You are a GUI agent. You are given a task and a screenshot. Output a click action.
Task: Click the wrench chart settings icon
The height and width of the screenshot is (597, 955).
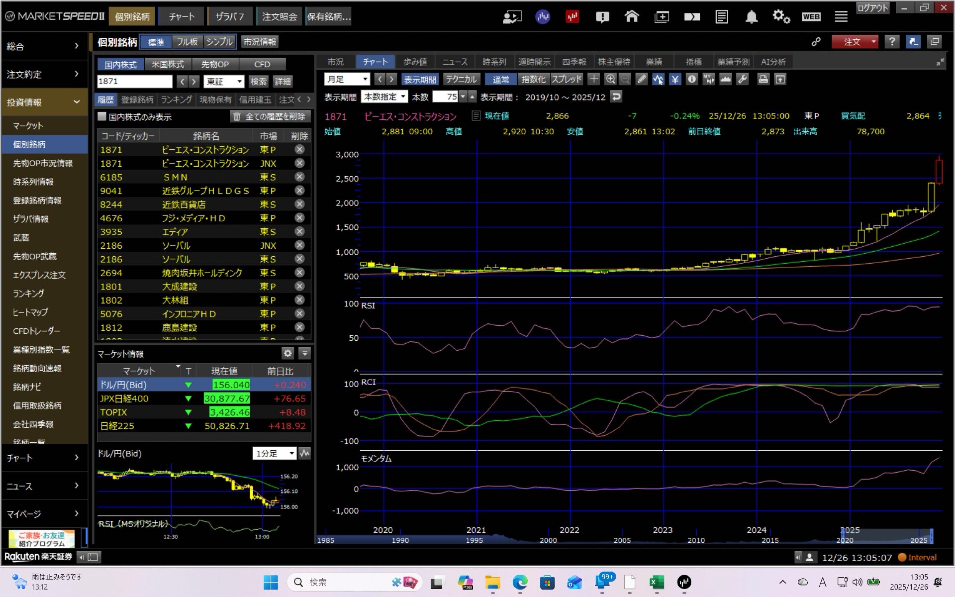coord(742,79)
